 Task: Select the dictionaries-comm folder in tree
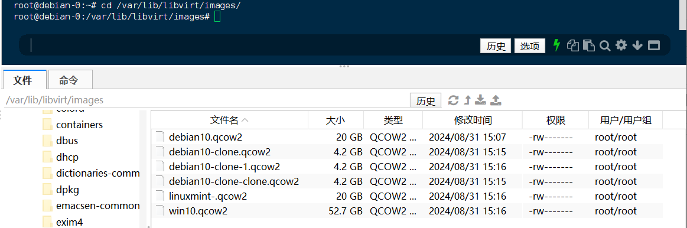(x=97, y=173)
